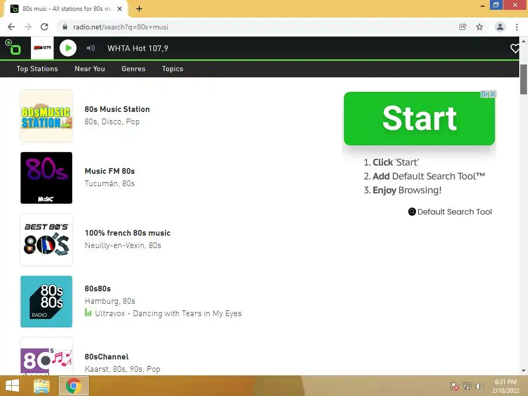The height and width of the screenshot is (396, 528).
Task: Play the WHTA Hot 107.9 stream
Action: (x=68, y=48)
